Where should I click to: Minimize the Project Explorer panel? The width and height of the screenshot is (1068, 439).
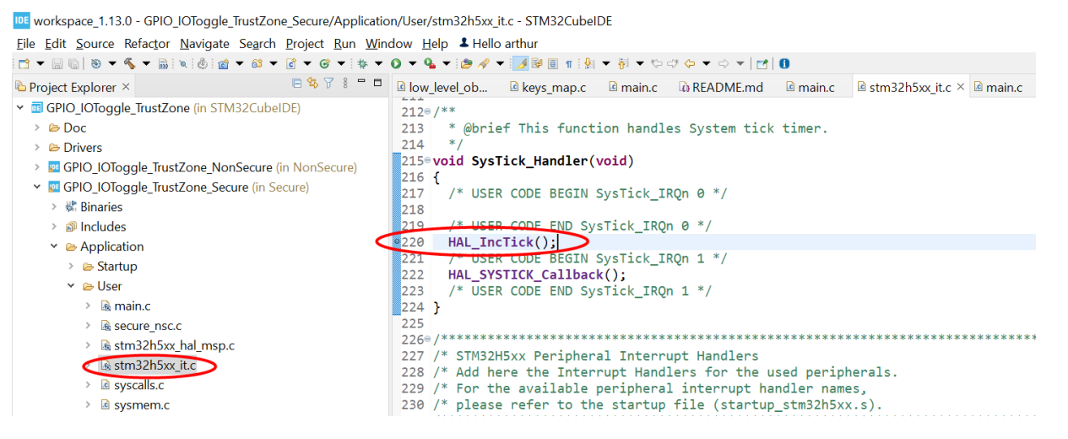[x=361, y=82]
